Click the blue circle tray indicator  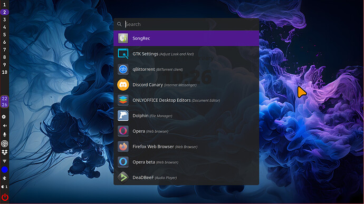[4, 170]
